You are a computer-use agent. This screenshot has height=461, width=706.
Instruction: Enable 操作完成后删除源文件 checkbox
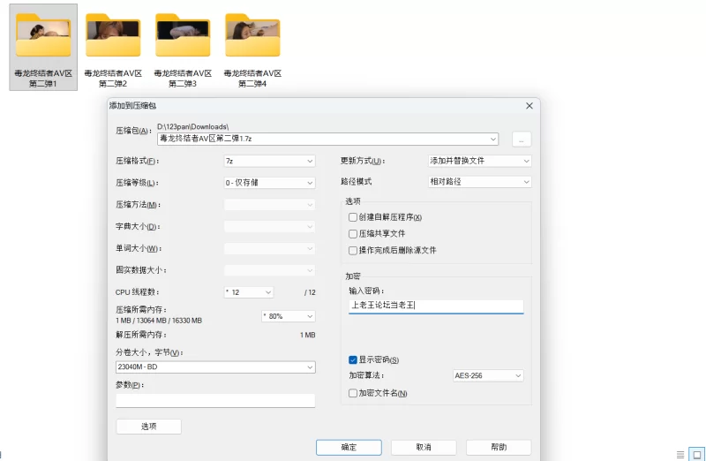point(353,250)
